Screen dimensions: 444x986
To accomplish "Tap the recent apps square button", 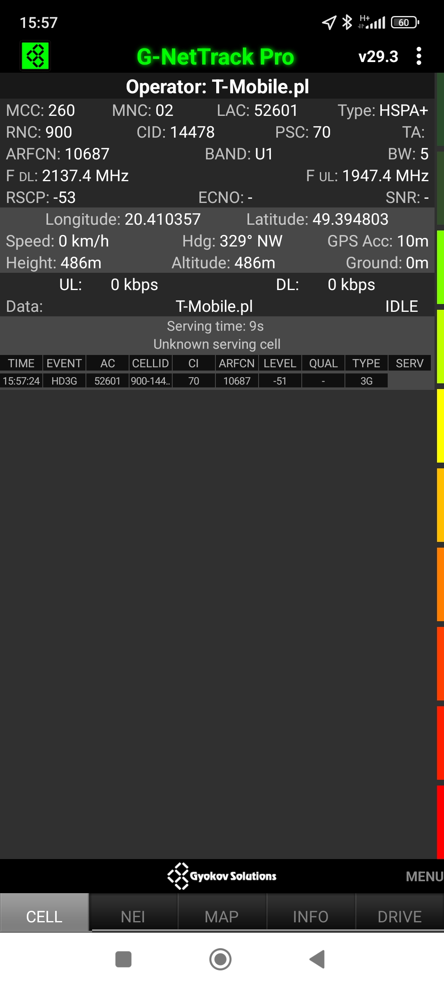I will 123,959.
